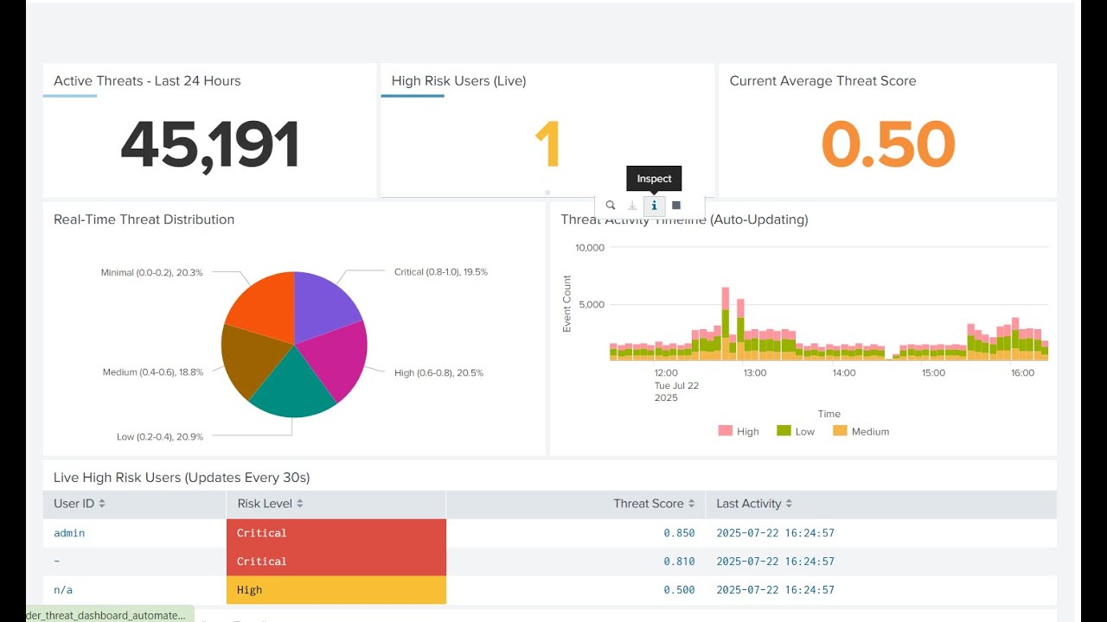
Task: Click n/a row's last activity timestamp
Action: click(776, 590)
